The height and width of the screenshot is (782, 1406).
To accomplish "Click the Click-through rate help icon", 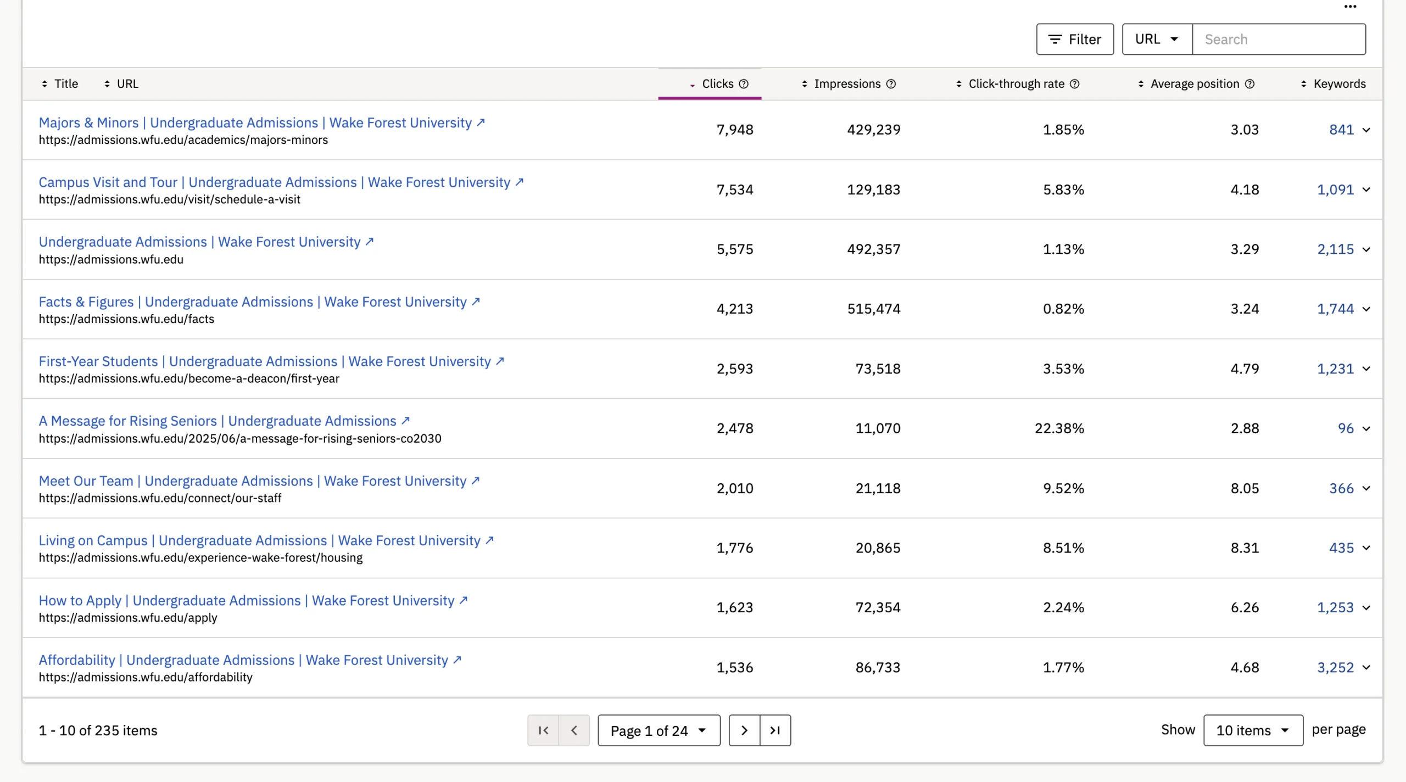I will pyautogui.click(x=1075, y=83).
